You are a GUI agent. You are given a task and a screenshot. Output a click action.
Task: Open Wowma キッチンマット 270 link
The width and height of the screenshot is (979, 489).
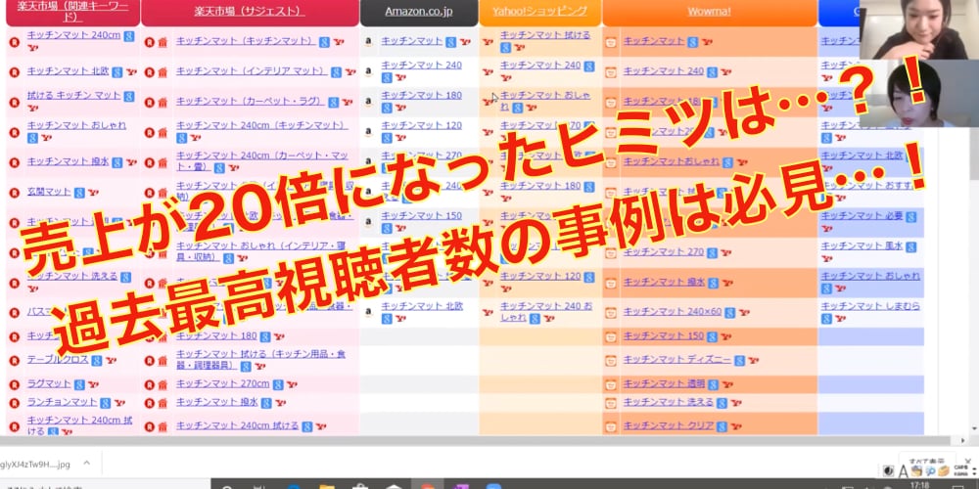663,252
